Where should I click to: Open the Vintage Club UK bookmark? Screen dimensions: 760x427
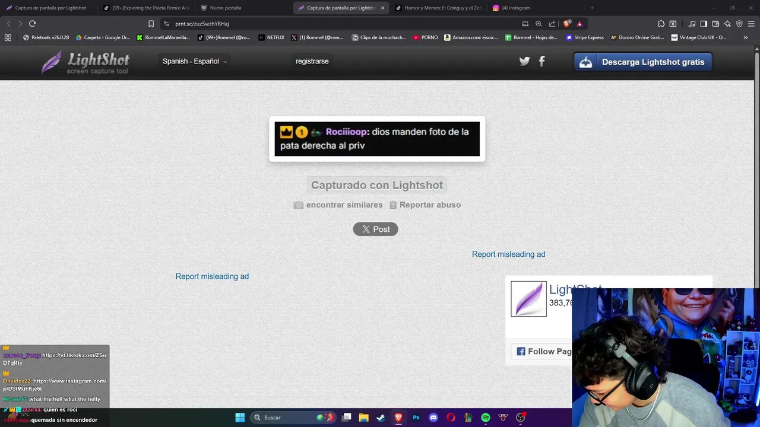[698, 37]
